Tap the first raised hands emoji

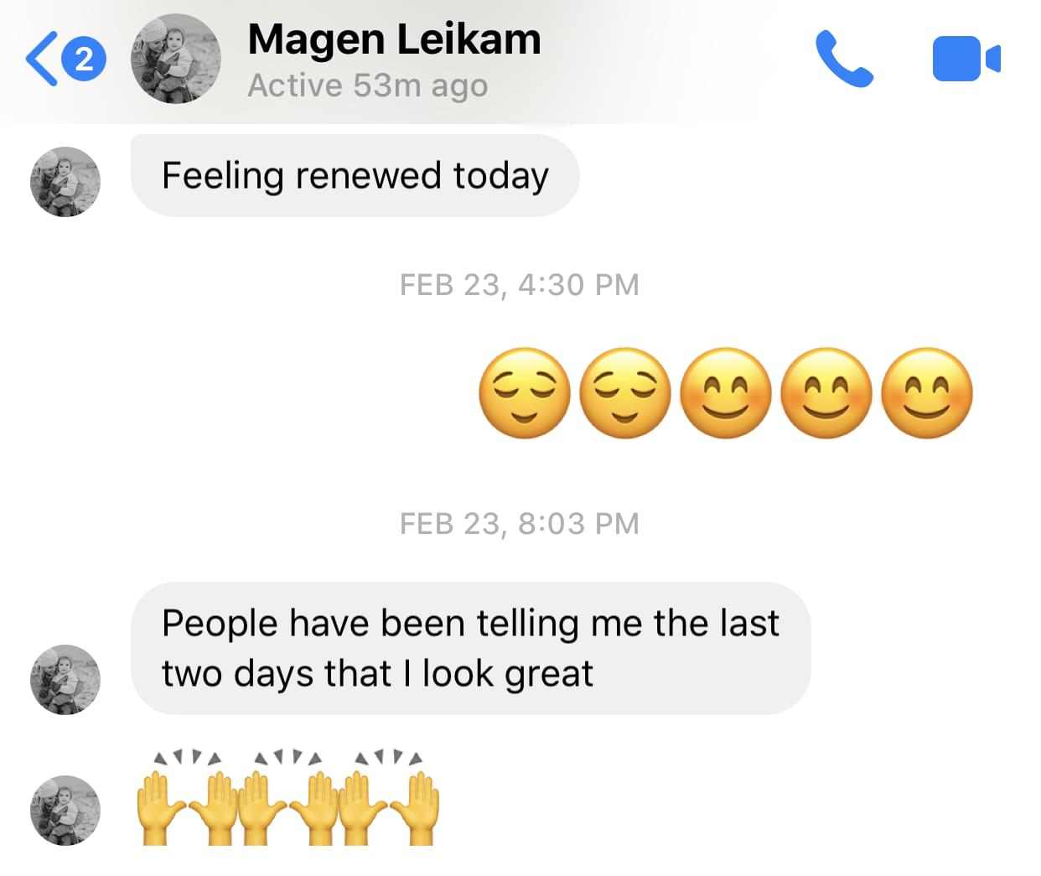point(186,798)
